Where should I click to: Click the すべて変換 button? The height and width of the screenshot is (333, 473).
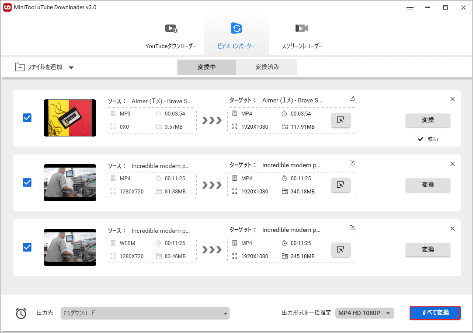(435, 313)
